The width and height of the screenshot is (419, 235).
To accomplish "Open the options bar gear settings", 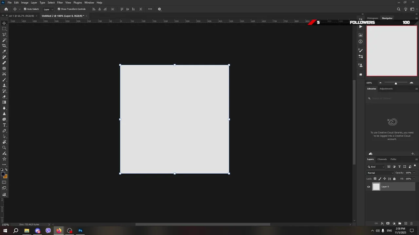I will pos(159,9).
